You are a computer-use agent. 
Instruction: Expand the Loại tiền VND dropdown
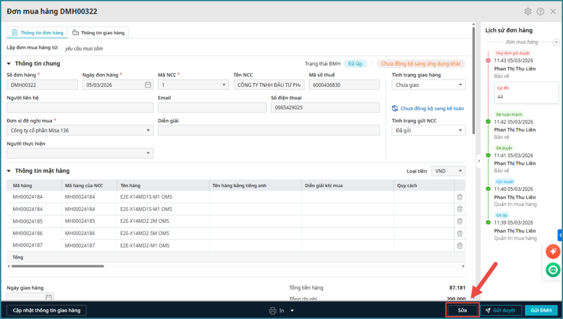(x=448, y=171)
